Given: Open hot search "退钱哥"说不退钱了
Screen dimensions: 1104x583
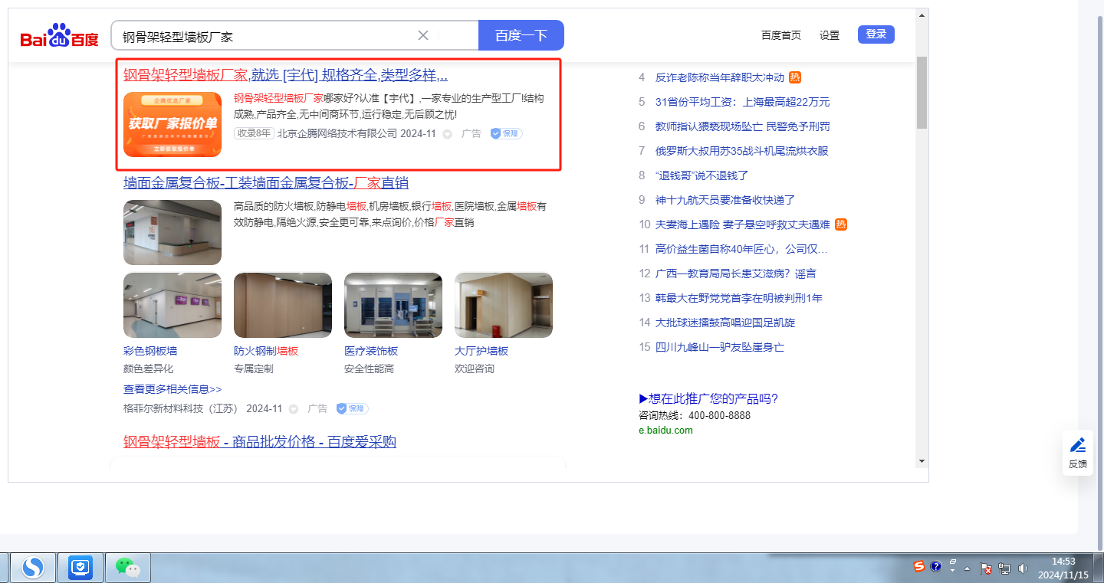Looking at the screenshot, I should click(x=702, y=175).
